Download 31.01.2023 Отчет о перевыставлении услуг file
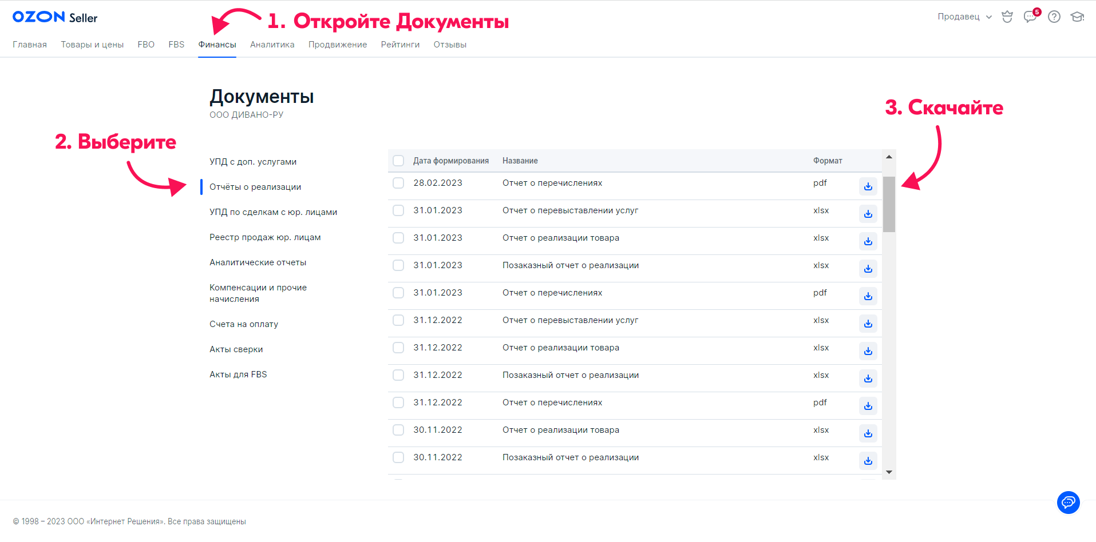The height and width of the screenshot is (542, 1096). pyautogui.click(x=868, y=214)
